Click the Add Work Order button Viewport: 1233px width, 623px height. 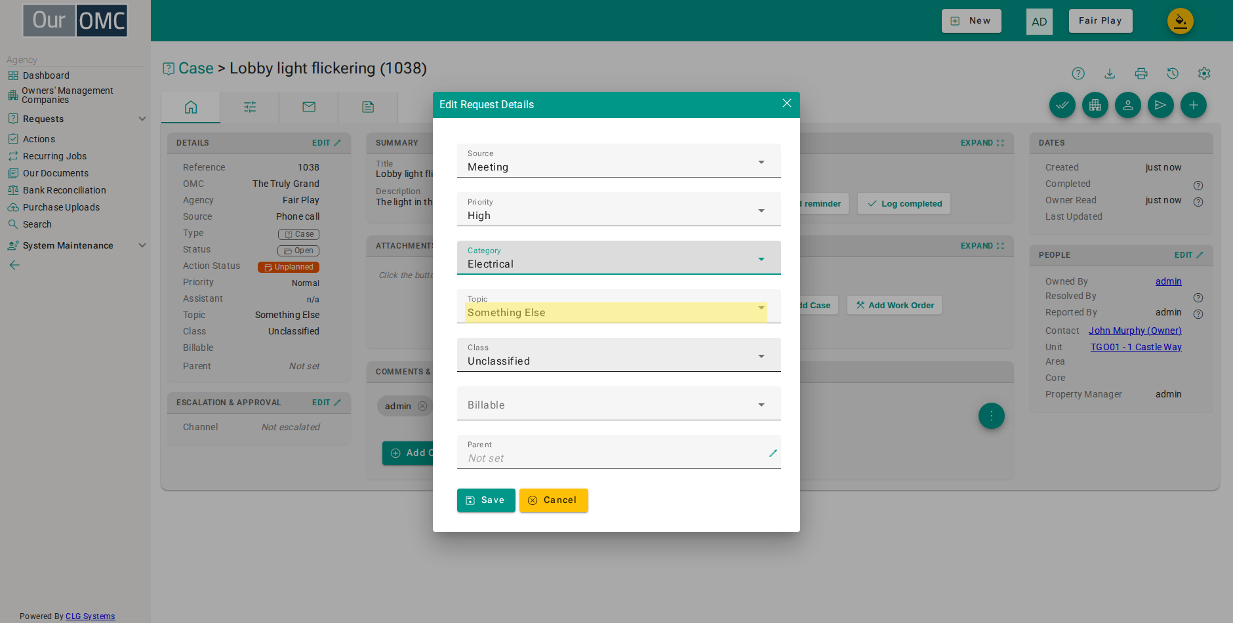coord(895,305)
